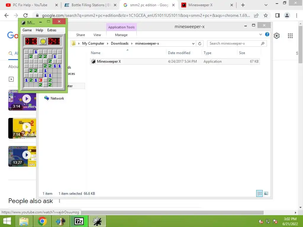This screenshot has height=227, width=303.
Task: Toggle the Chrome side panel
Action: pyautogui.click(x=278, y=15)
